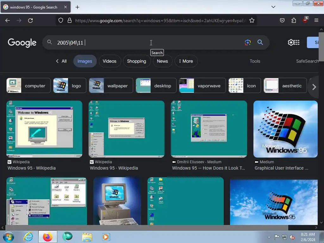Submit search with the magnifier button
Screen dimensions: 324x243
tap(260, 42)
